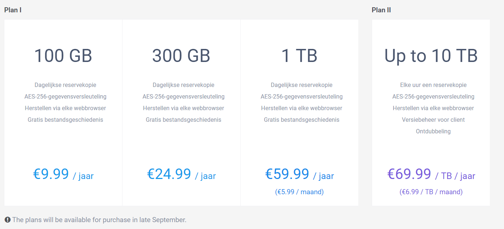Select the 100 GB plan heading

tap(63, 56)
